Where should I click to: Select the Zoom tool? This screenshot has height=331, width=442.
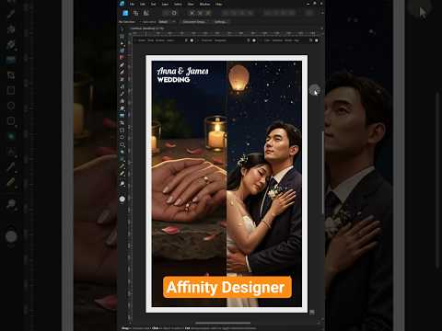click(122, 184)
